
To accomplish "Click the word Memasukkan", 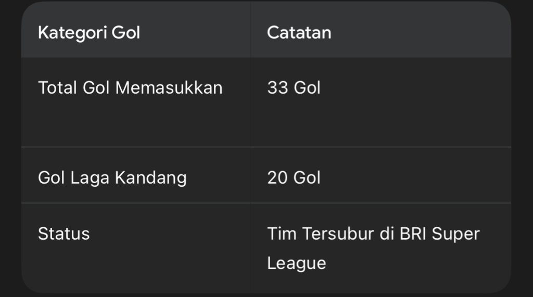I will (x=169, y=88).
